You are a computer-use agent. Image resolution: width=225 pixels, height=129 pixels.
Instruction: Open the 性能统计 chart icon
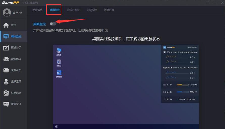(6, 93)
